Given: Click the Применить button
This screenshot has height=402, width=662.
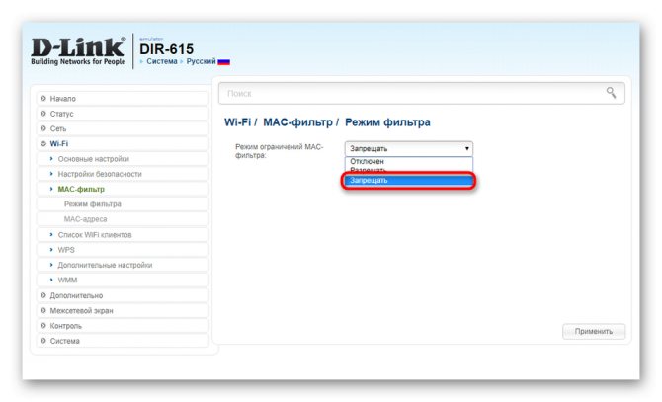Looking at the screenshot, I should click(x=594, y=332).
